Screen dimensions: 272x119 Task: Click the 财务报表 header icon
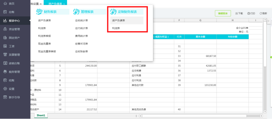(39, 12)
